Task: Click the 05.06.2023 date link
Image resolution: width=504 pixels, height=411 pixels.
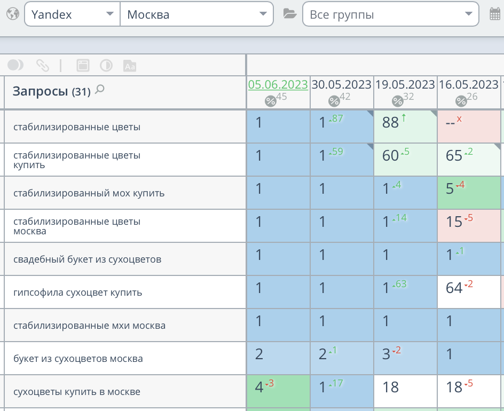Action: 278,84
